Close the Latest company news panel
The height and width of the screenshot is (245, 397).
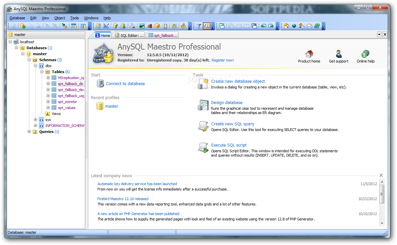pyautogui.click(x=381, y=175)
